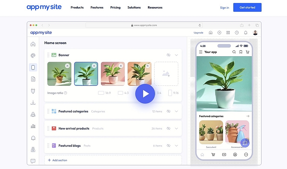Tap the cart icon in phone bottom bar
287x169 pixels.
[213, 155]
